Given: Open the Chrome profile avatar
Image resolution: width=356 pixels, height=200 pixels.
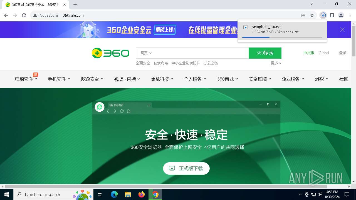Looking at the screenshot, I should pos(341,15).
